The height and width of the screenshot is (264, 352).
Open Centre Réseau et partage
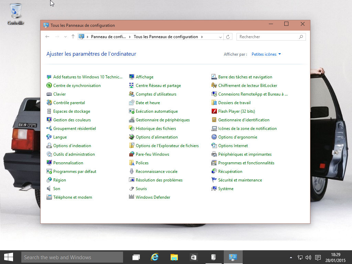(x=159, y=85)
